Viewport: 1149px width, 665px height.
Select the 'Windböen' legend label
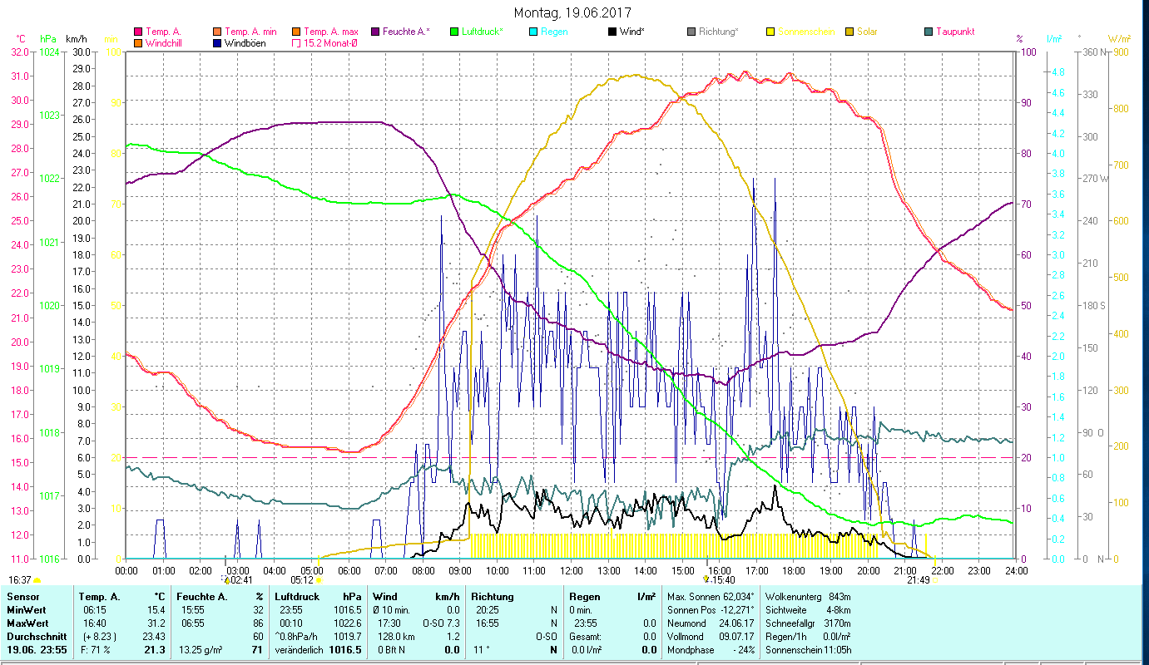click(245, 42)
